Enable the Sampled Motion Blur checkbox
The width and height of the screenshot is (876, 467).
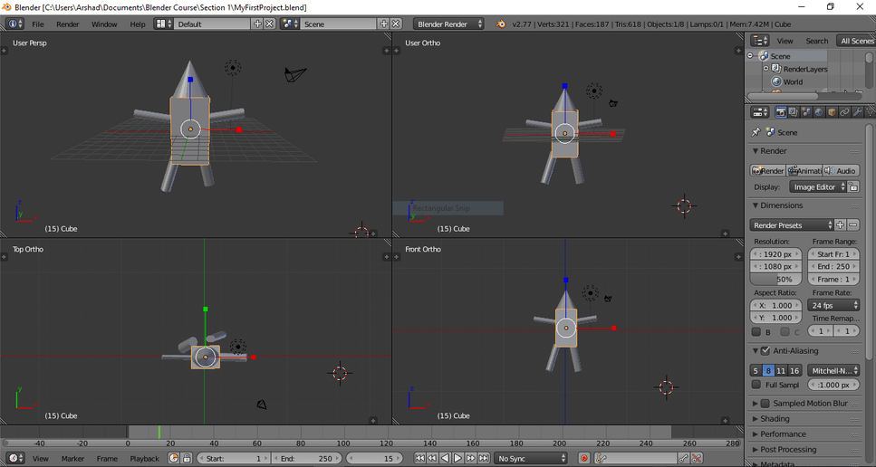765,404
